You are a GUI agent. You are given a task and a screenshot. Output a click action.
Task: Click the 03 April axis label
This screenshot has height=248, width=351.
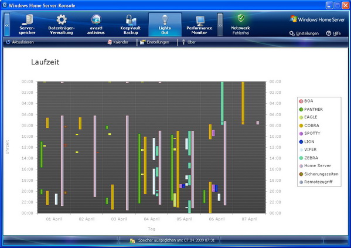(119, 219)
